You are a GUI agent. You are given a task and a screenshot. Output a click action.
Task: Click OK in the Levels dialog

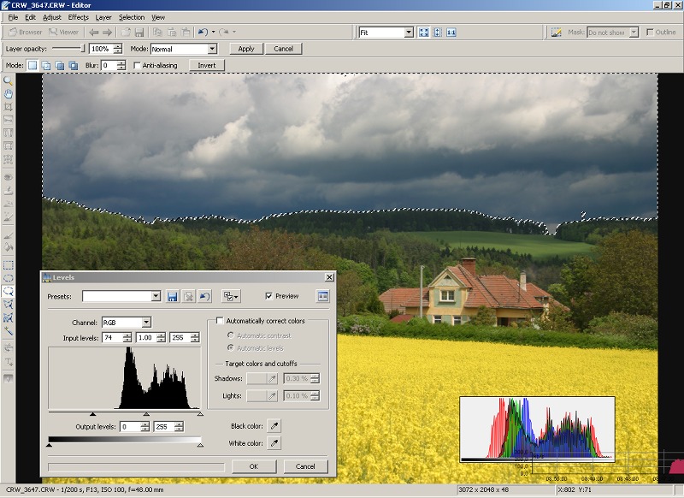(x=253, y=466)
